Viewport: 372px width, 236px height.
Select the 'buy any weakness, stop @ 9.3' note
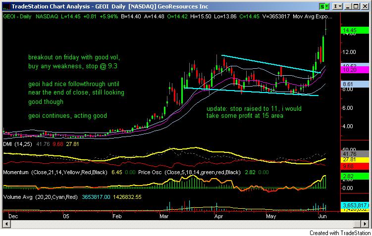[73, 66]
